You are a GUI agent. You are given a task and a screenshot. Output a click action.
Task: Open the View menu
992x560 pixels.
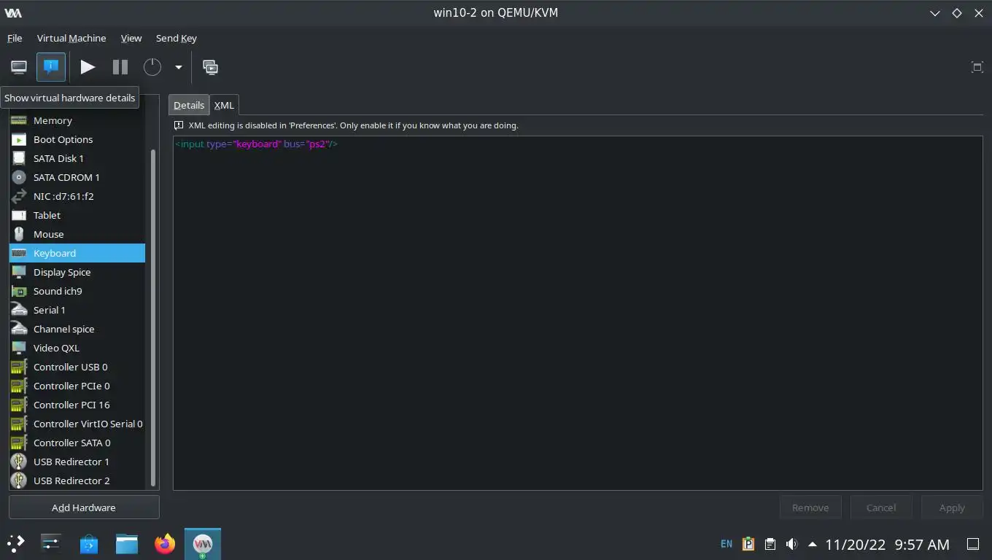(131, 38)
